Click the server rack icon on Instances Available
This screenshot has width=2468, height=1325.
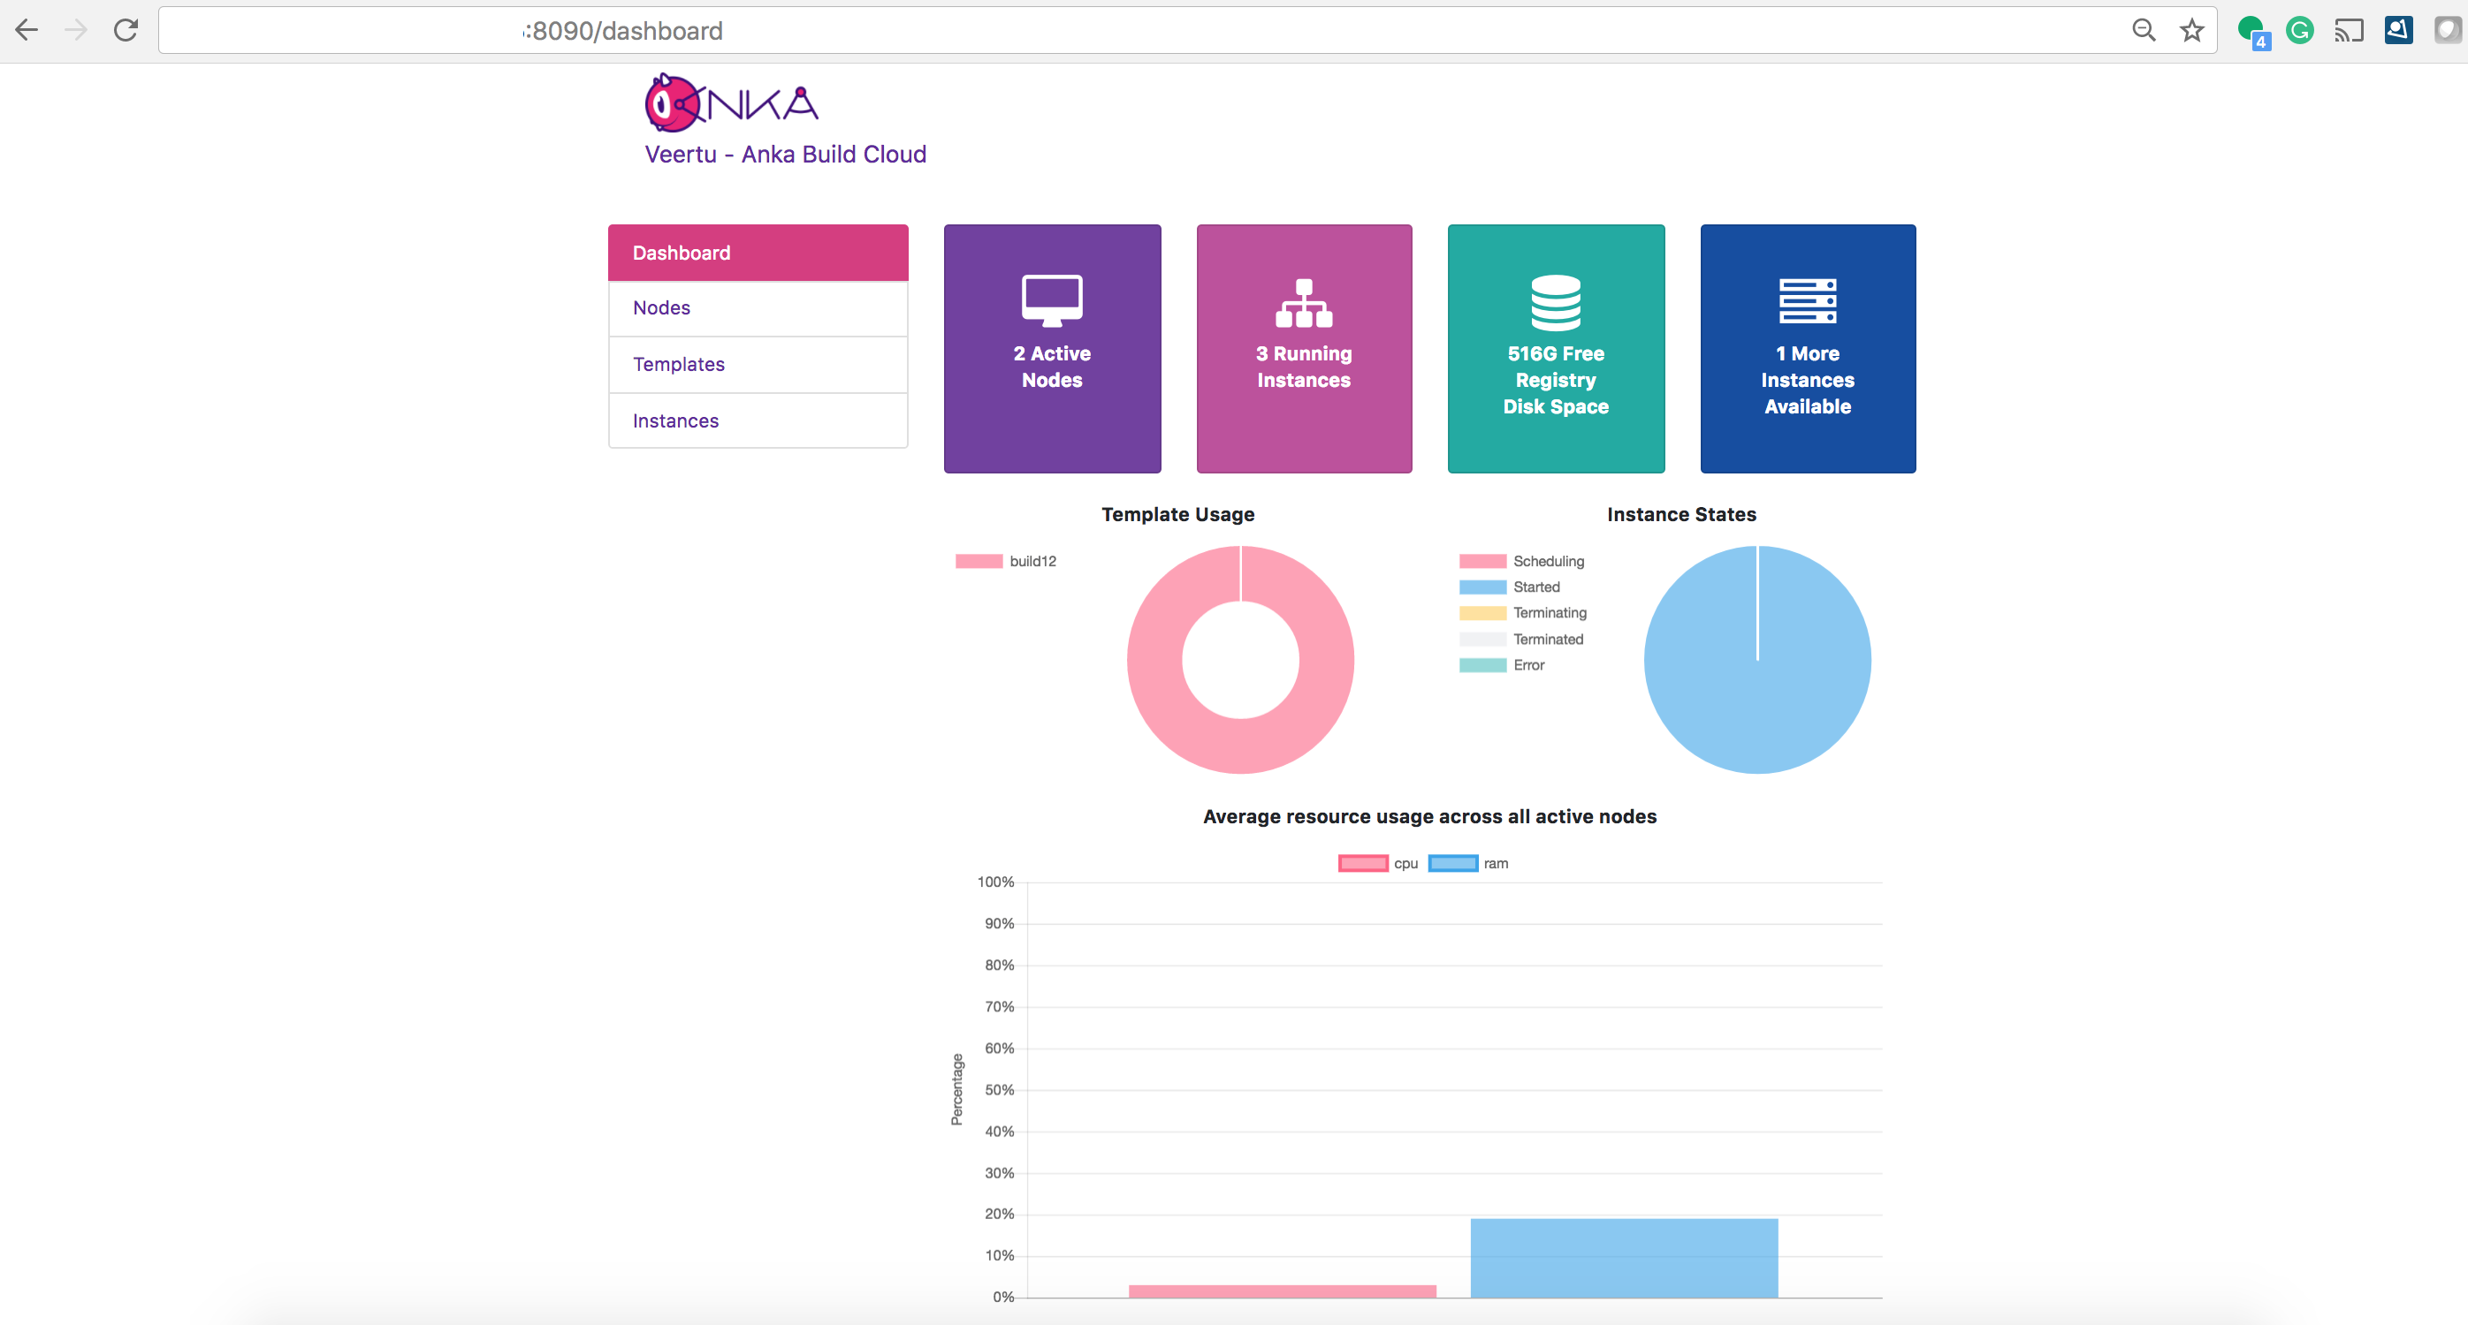click(x=1807, y=300)
